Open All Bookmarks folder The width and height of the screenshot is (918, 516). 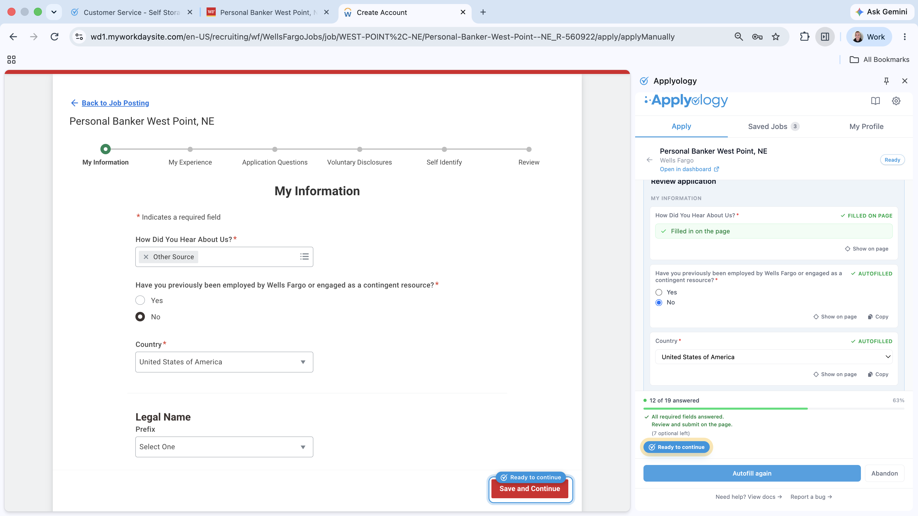coord(879,59)
